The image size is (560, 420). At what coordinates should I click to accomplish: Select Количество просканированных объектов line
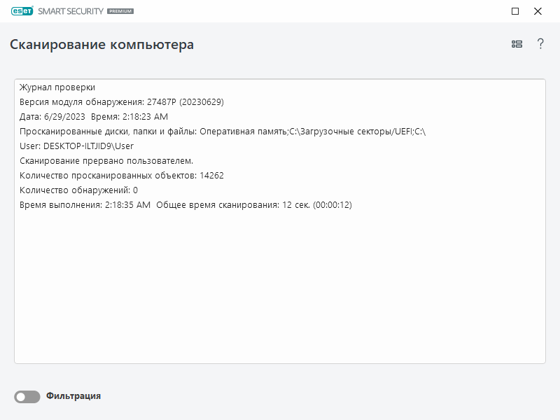click(x=122, y=176)
